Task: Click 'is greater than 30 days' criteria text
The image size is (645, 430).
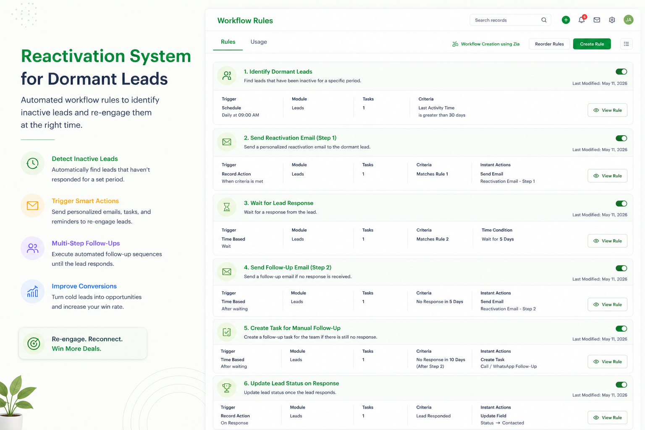Action: tap(442, 115)
